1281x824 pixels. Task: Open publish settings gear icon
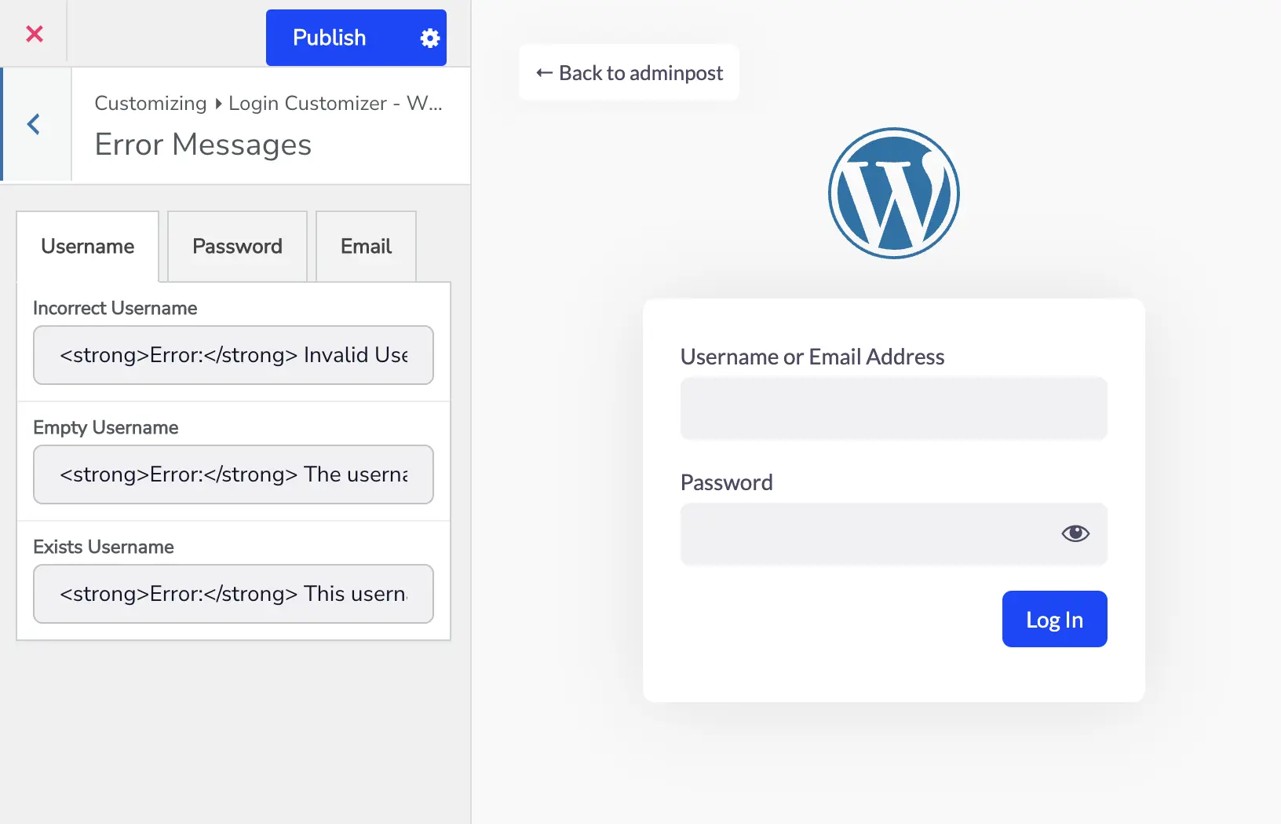tap(429, 38)
